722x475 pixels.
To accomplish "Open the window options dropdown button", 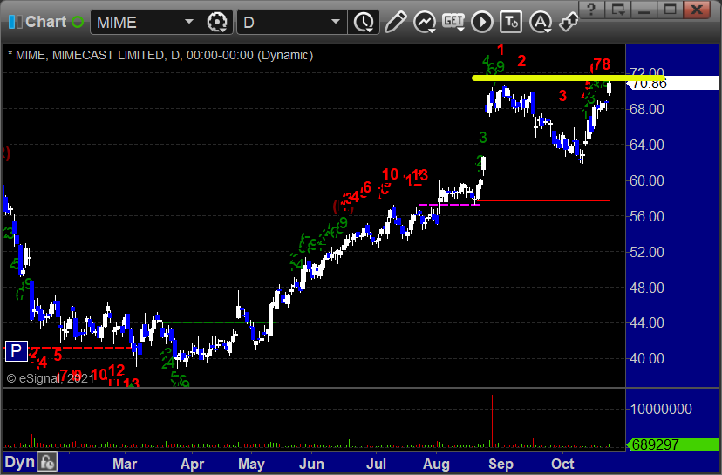I will (617, 10).
